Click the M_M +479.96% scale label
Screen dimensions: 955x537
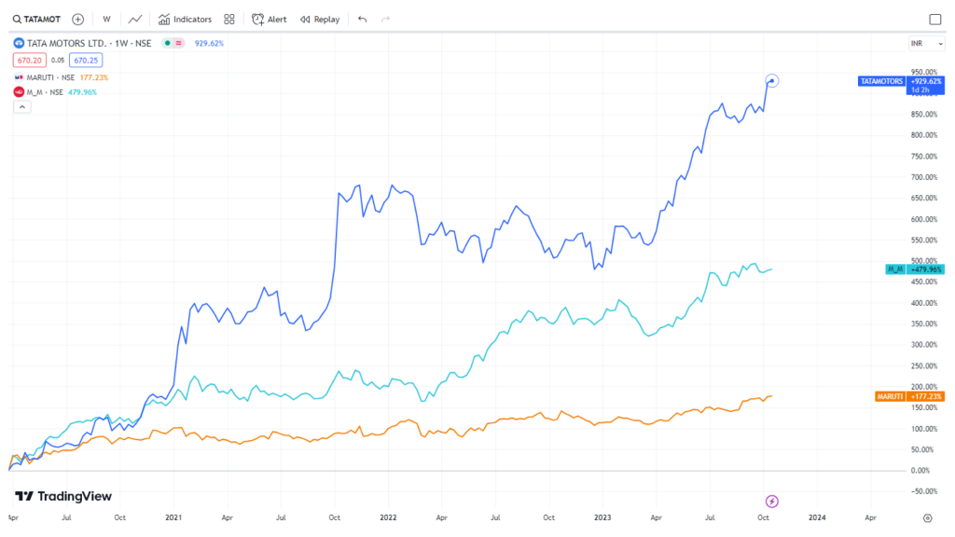point(915,269)
